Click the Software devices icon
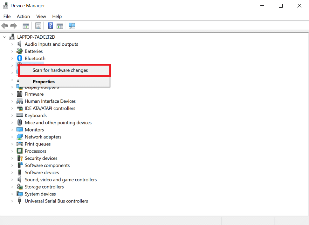 tap(19, 172)
